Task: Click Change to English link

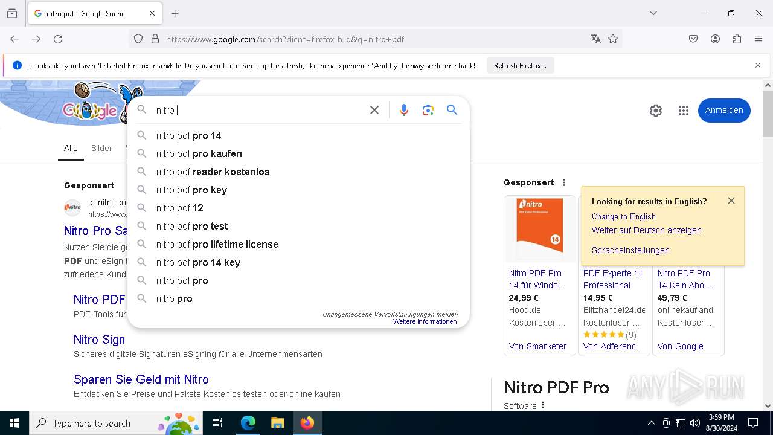Action: pos(623,216)
